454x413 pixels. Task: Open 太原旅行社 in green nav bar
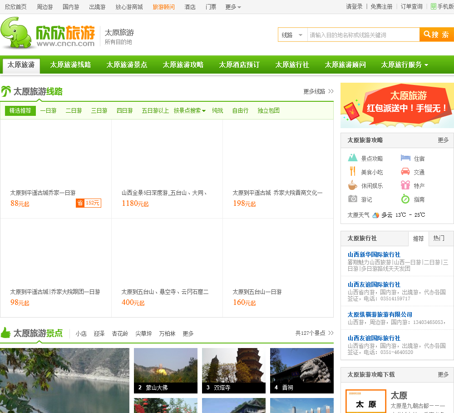(x=292, y=65)
